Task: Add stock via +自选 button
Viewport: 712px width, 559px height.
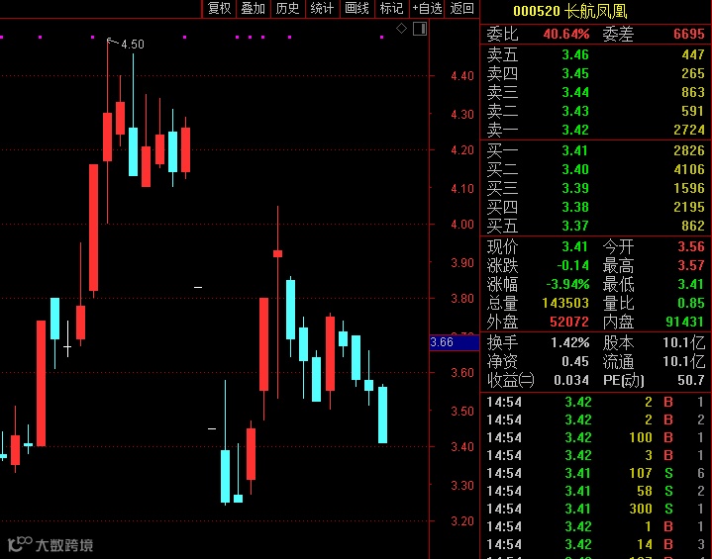Action: coord(427,9)
